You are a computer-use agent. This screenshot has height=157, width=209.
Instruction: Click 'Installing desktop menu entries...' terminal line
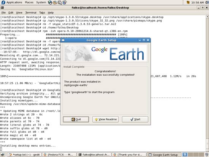[x=28, y=146]
